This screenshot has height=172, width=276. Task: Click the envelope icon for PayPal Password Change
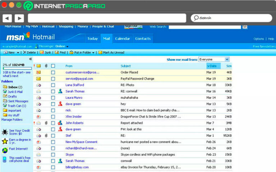[38, 78]
